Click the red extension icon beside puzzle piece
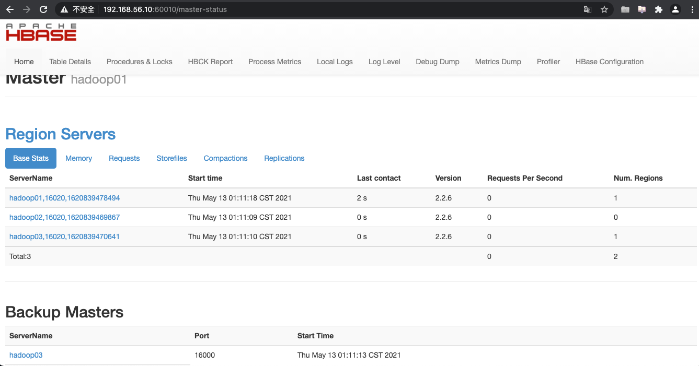 [x=641, y=9]
